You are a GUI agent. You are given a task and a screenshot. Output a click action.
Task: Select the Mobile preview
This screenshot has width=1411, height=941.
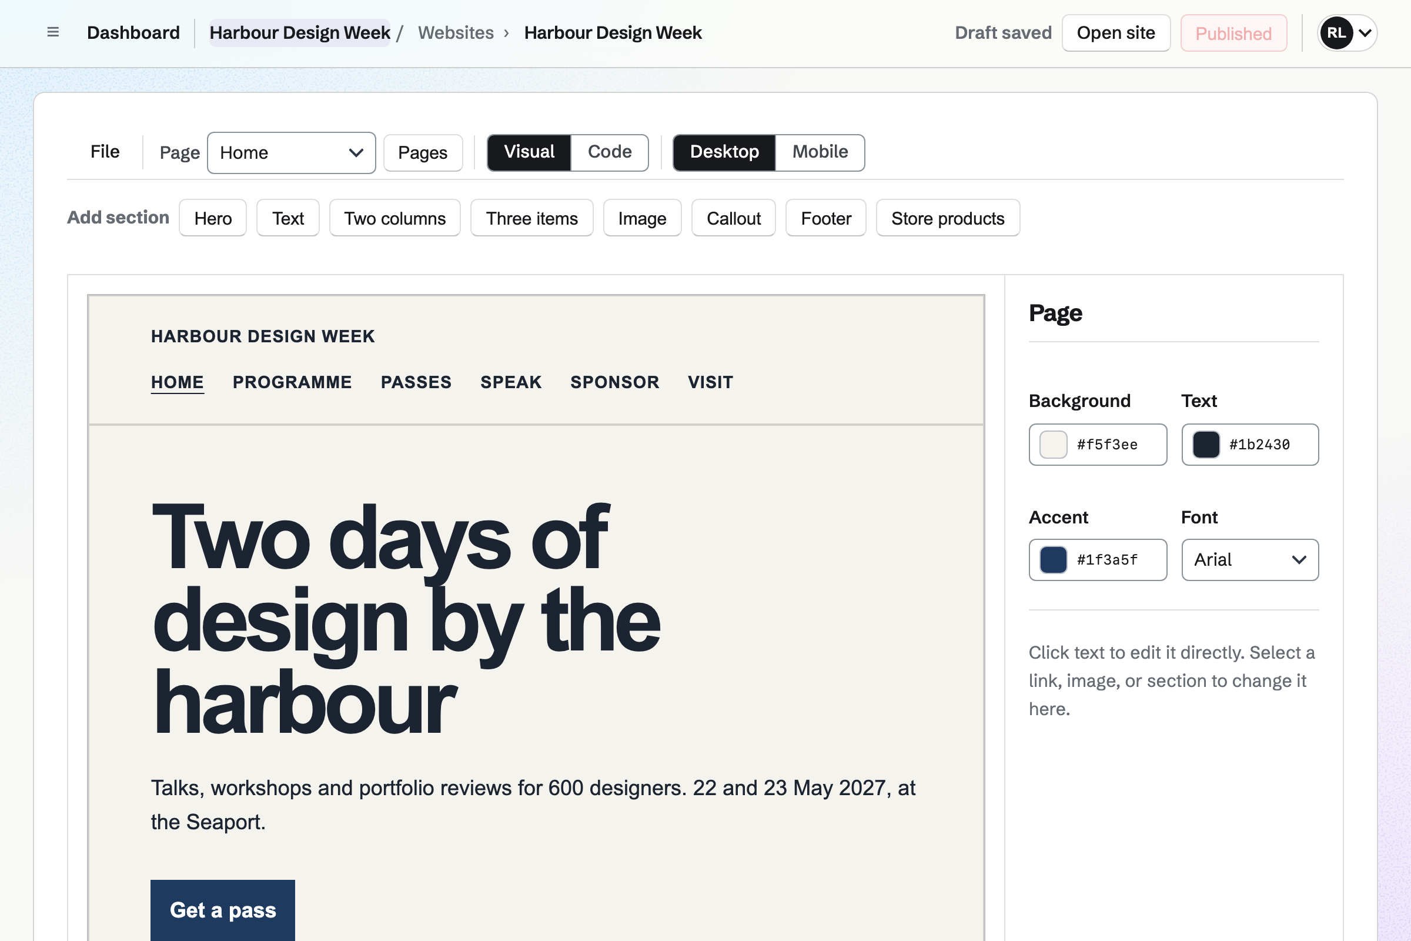point(820,152)
